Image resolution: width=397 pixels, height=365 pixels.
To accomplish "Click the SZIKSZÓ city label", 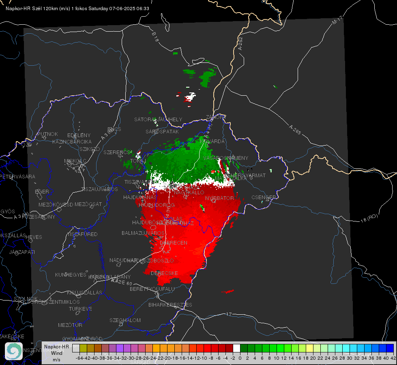I will [x=90, y=149].
